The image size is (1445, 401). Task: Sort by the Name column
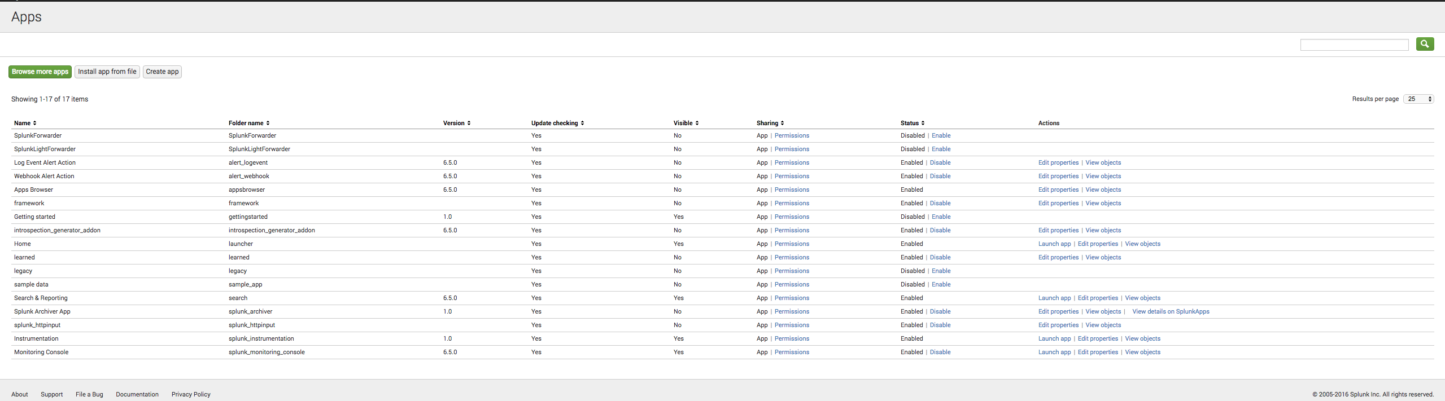point(25,123)
